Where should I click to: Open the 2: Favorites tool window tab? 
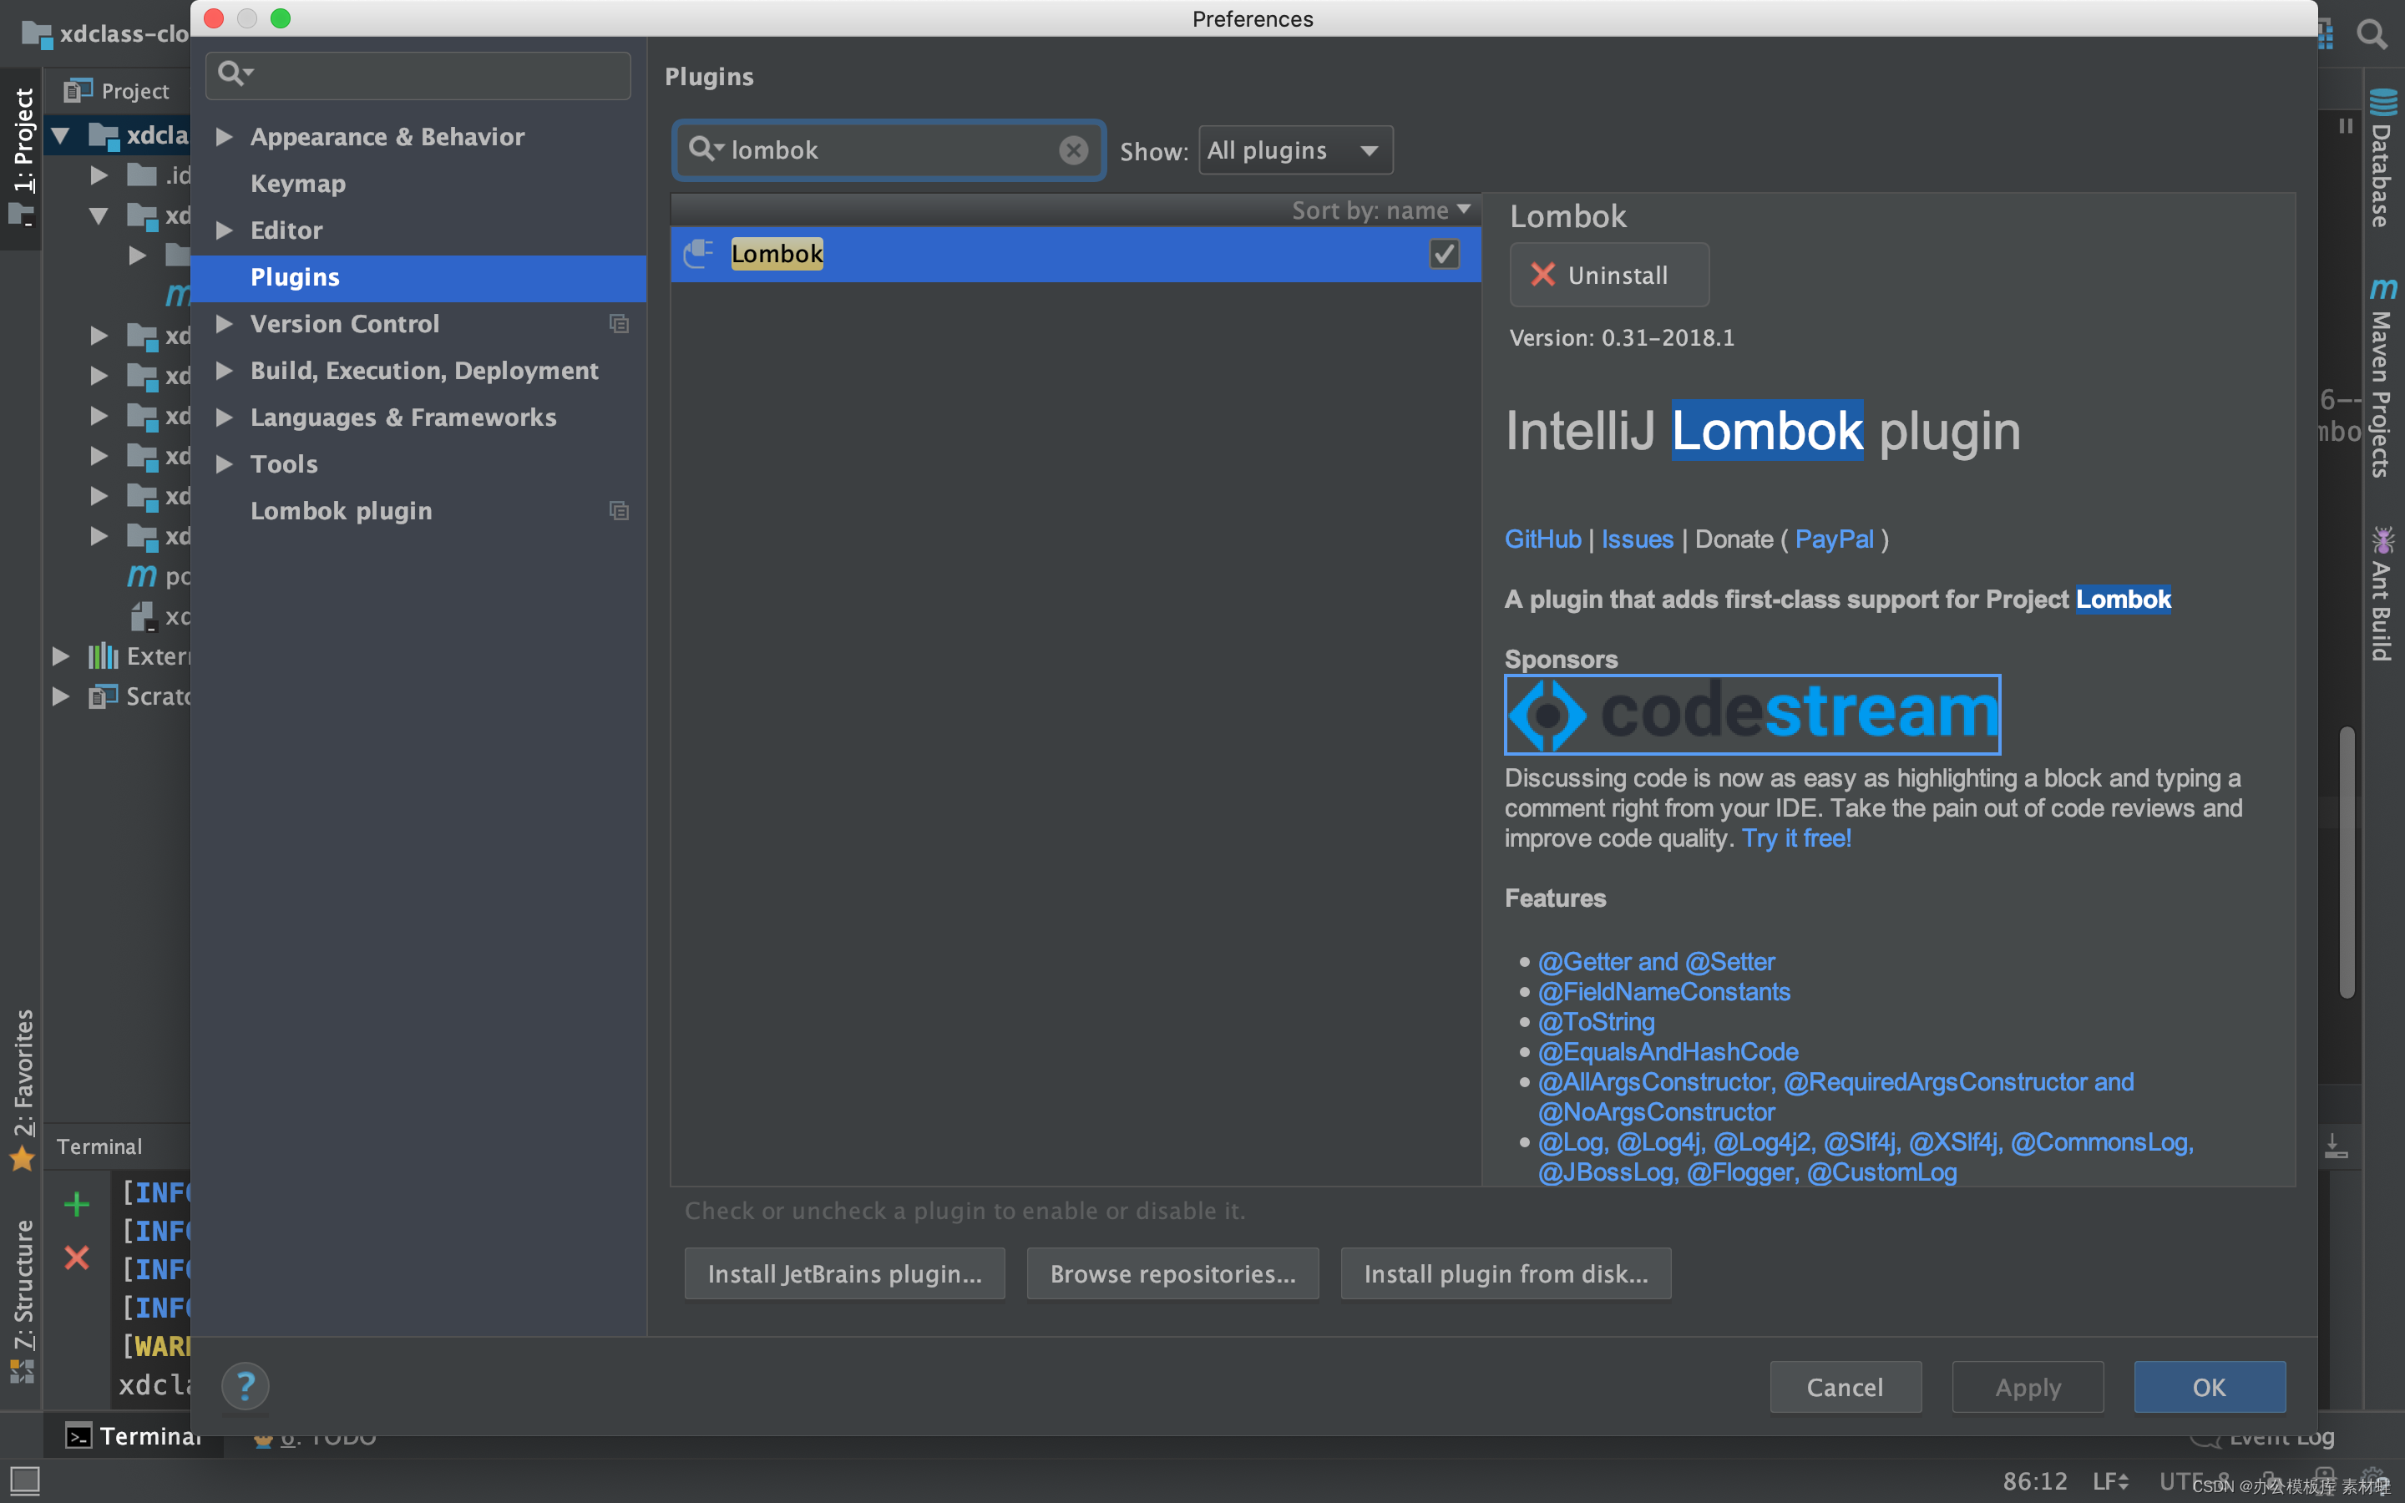click(x=22, y=1089)
